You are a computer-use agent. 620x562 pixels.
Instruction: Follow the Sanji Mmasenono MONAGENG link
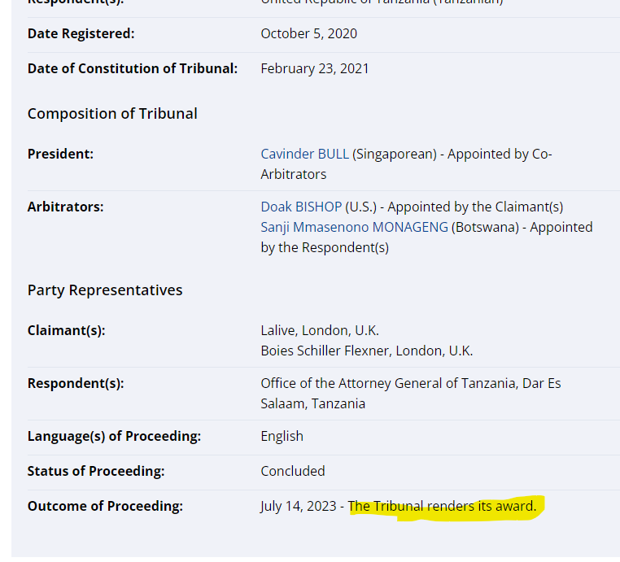(354, 227)
